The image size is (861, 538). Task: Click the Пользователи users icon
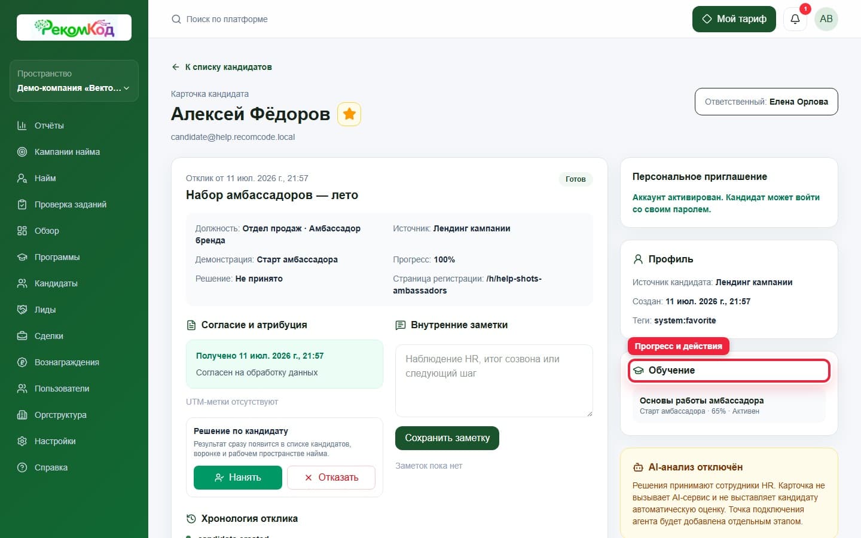tap(22, 389)
